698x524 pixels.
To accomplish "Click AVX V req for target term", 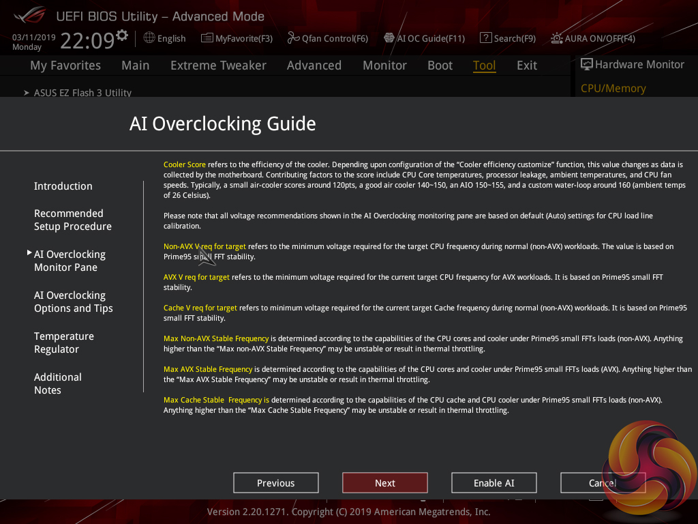I will tap(197, 277).
